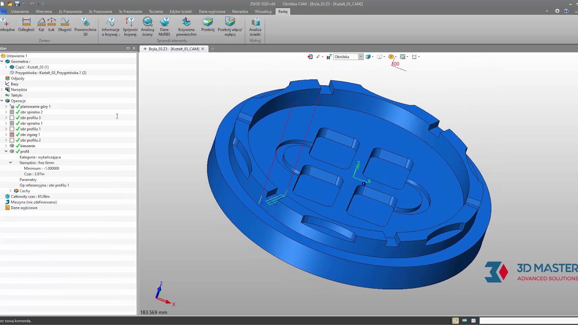The width and height of the screenshot is (578, 325).
Task: Select Całkowity czas : 65.06m row
Action: (30, 197)
